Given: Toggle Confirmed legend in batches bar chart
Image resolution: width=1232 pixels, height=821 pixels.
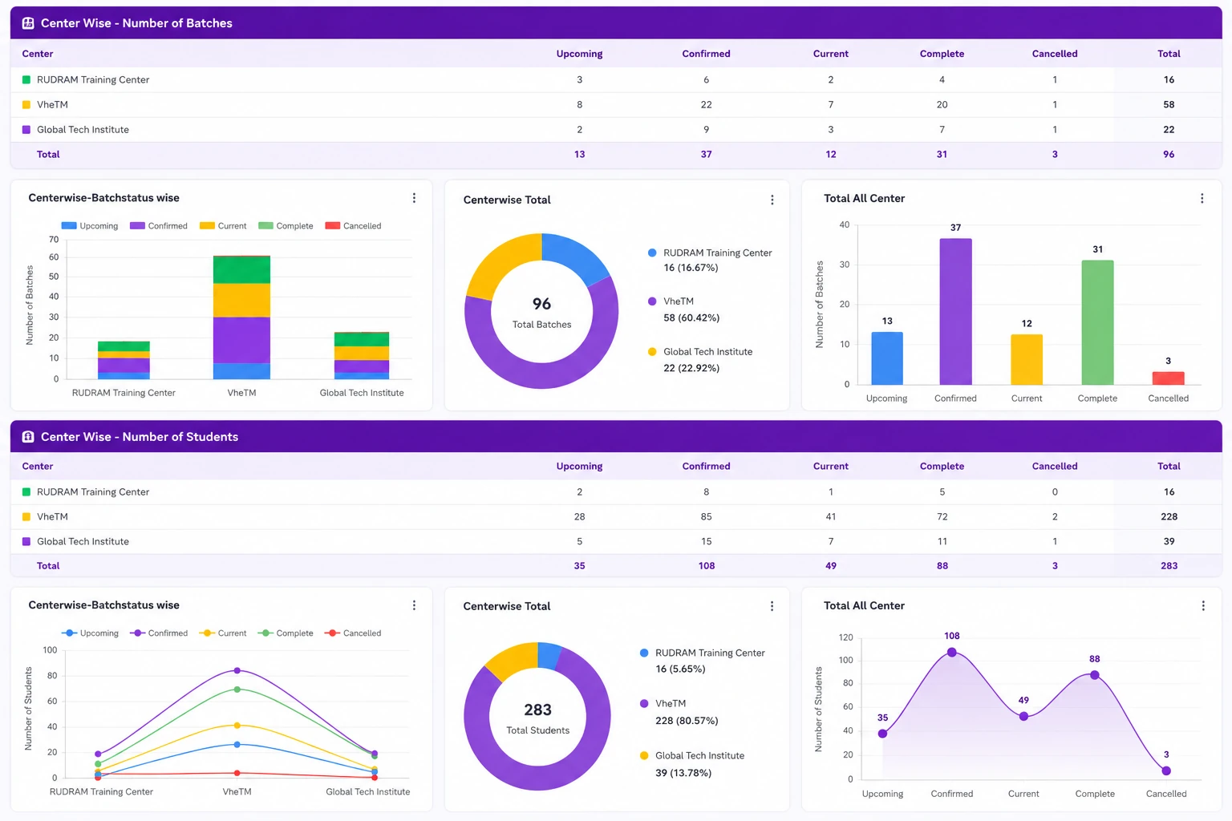Looking at the screenshot, I should coord(159,226).
